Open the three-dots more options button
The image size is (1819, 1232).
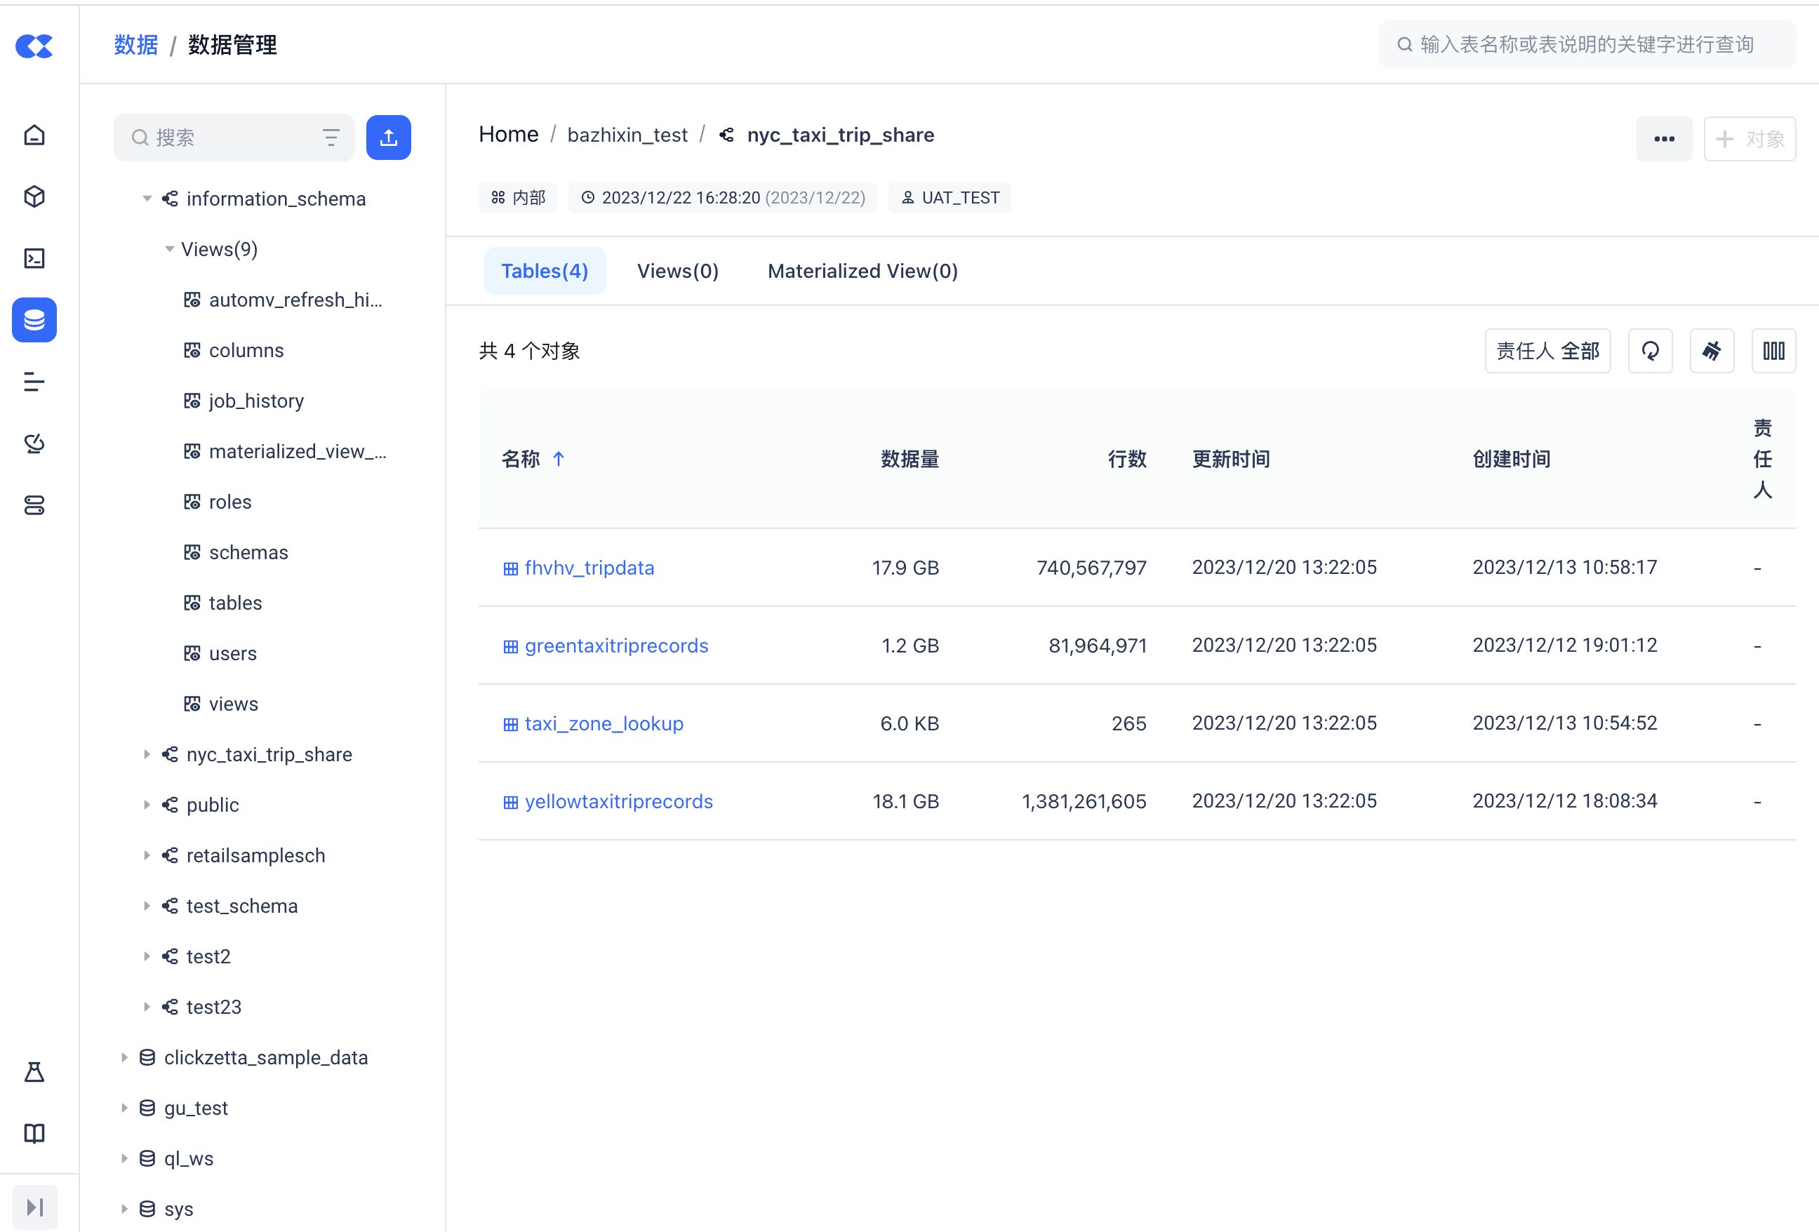[1663, 138]
